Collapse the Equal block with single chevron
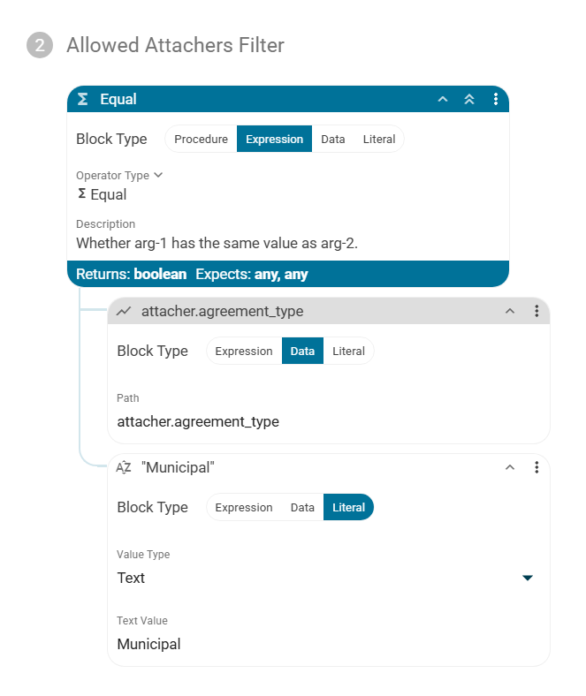The width and height of the screenshot is (586, 696). click(443, 99)
